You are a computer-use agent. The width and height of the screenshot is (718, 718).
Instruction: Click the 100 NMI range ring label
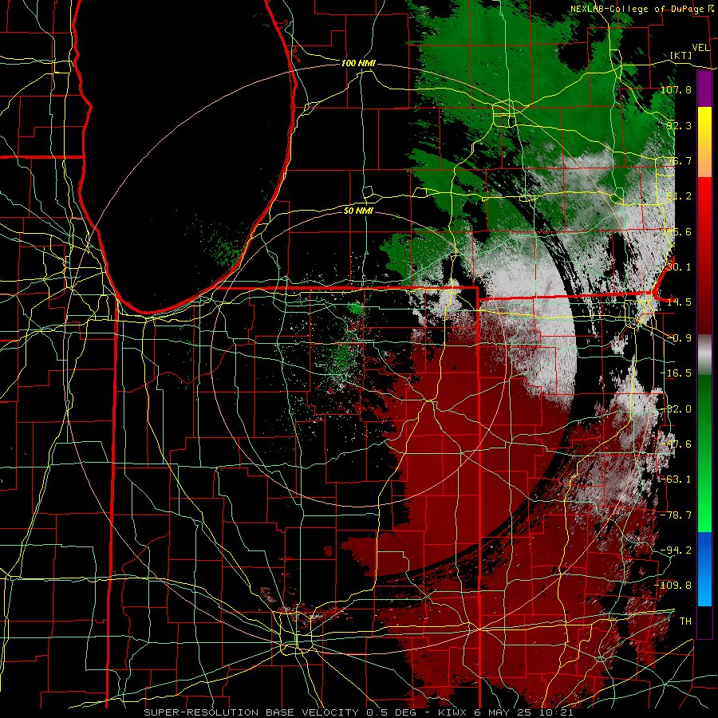tap(358, 63)
